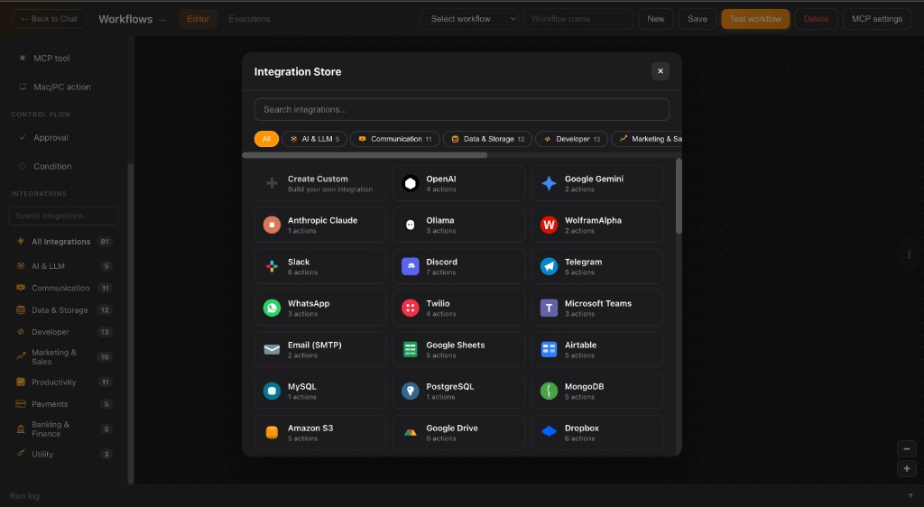Select Data & Storage in sidebar

pos(64,309)
